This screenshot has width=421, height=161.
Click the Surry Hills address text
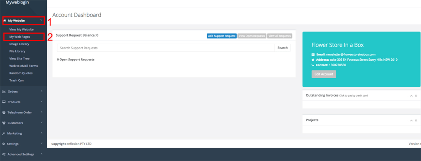[364, 60]
